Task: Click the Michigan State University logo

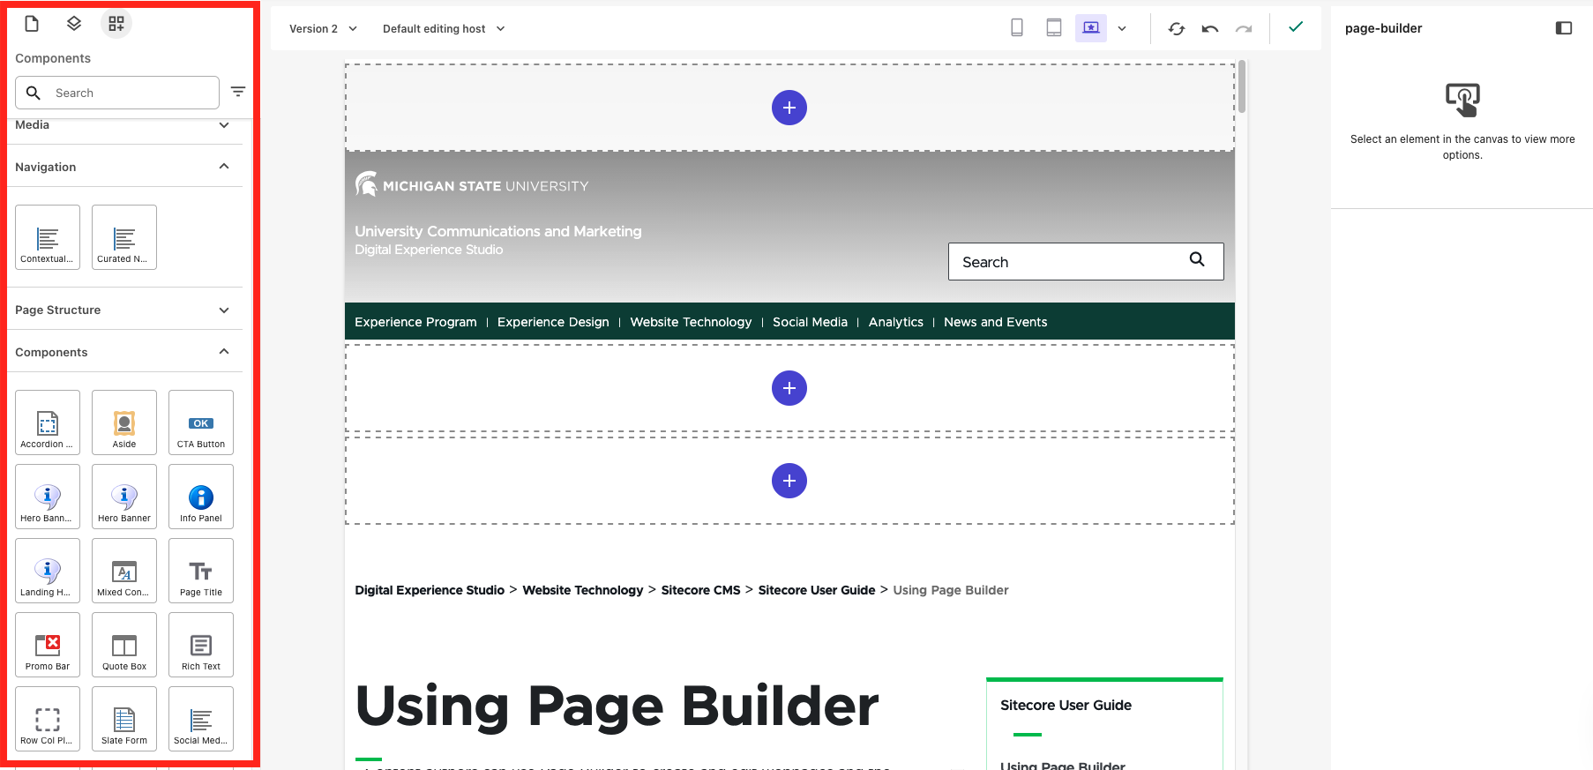Action: point(471,184)
